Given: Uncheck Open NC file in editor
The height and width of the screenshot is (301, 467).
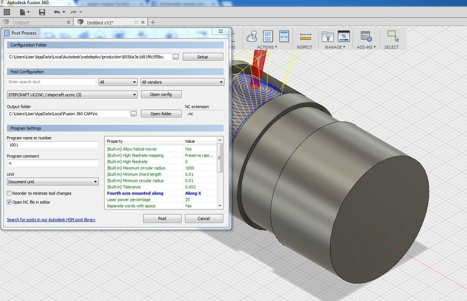Looking at the screenshot, I should point(9,202).
